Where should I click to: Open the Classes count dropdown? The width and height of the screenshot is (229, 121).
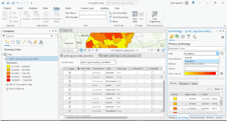[217, 69]
